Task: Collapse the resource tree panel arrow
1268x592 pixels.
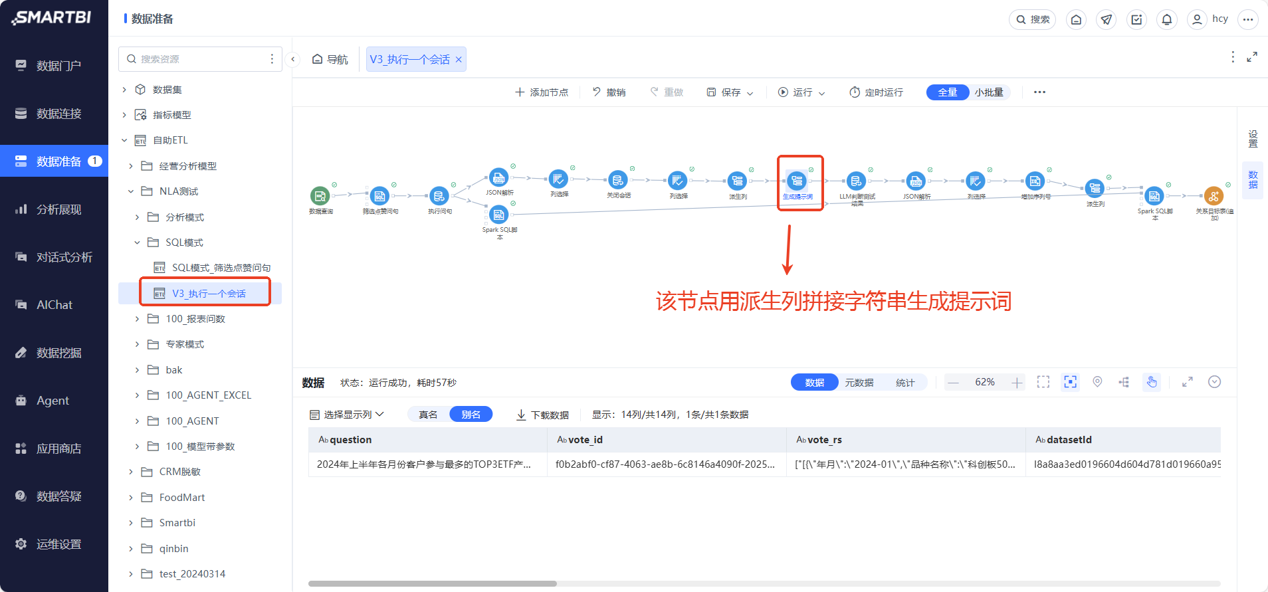Action: click(292, 59)
